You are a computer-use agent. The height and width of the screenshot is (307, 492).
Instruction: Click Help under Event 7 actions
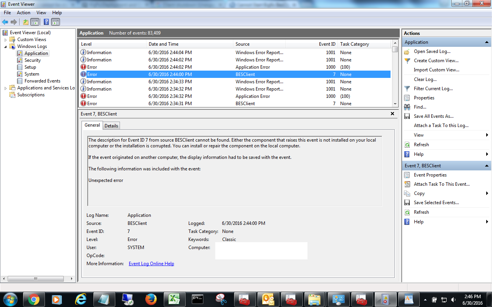[x=419, y=222]
